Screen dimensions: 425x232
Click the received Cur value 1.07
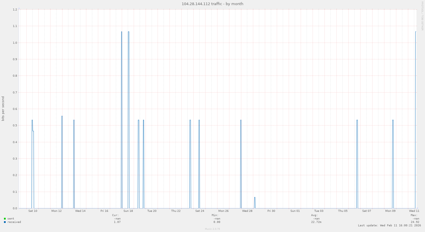point(117,222)
